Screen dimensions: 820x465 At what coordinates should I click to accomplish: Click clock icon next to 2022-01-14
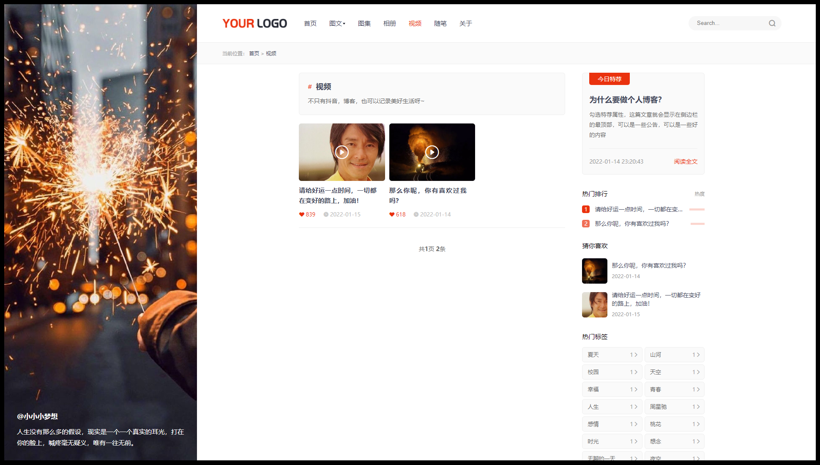(x=416, y=214)
